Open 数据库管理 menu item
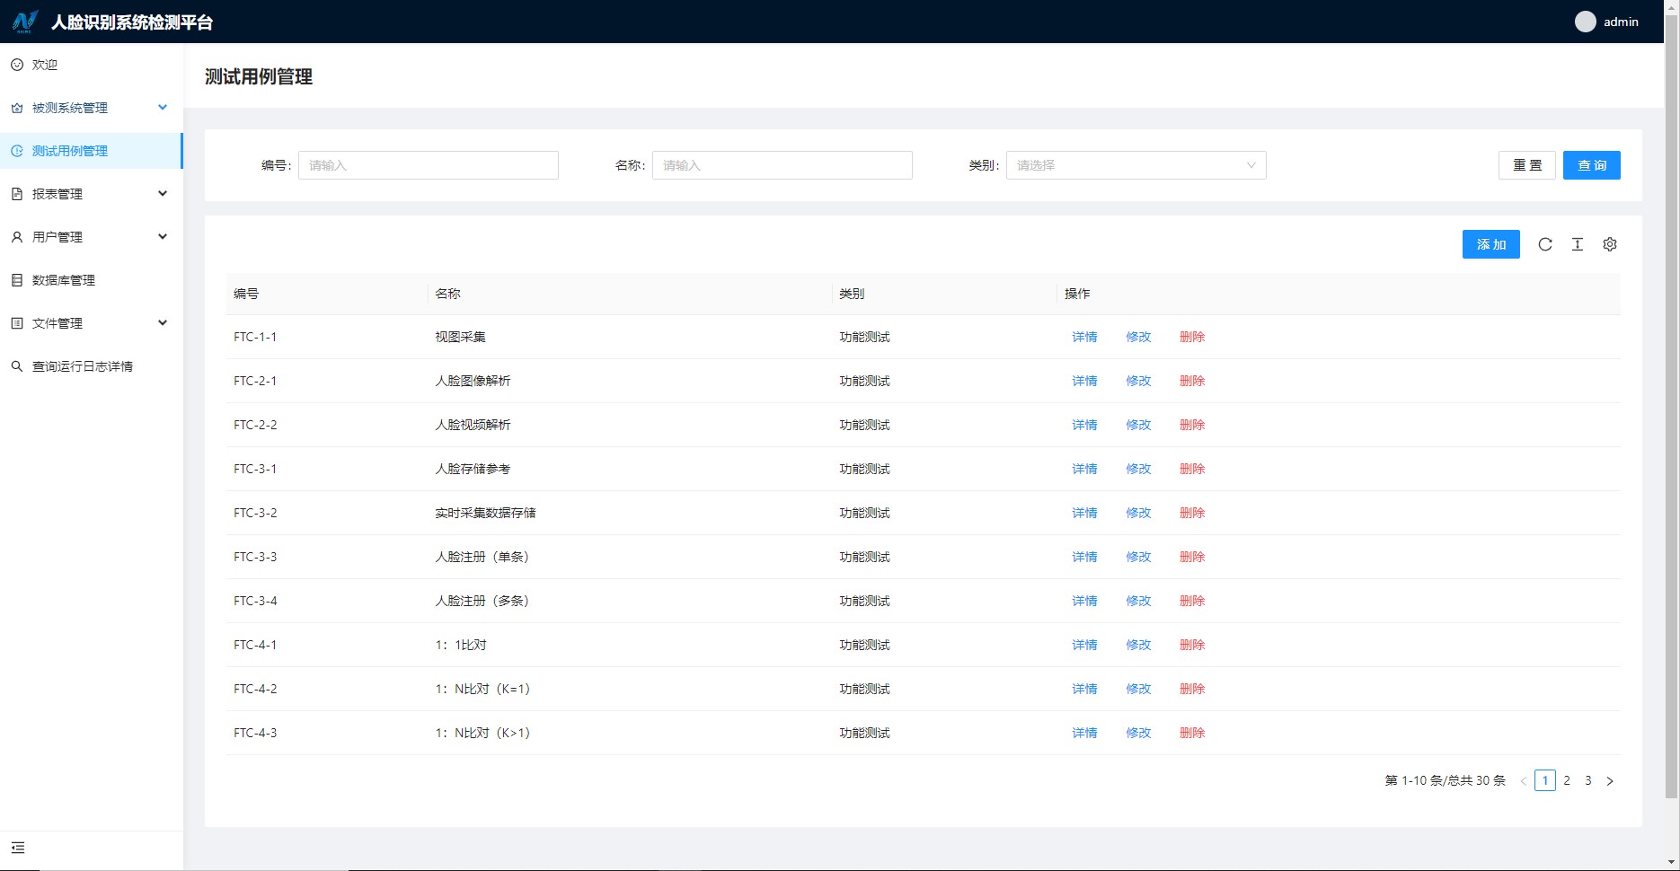The width and height of the screenshot is (1680, 871). click(63, 280)
